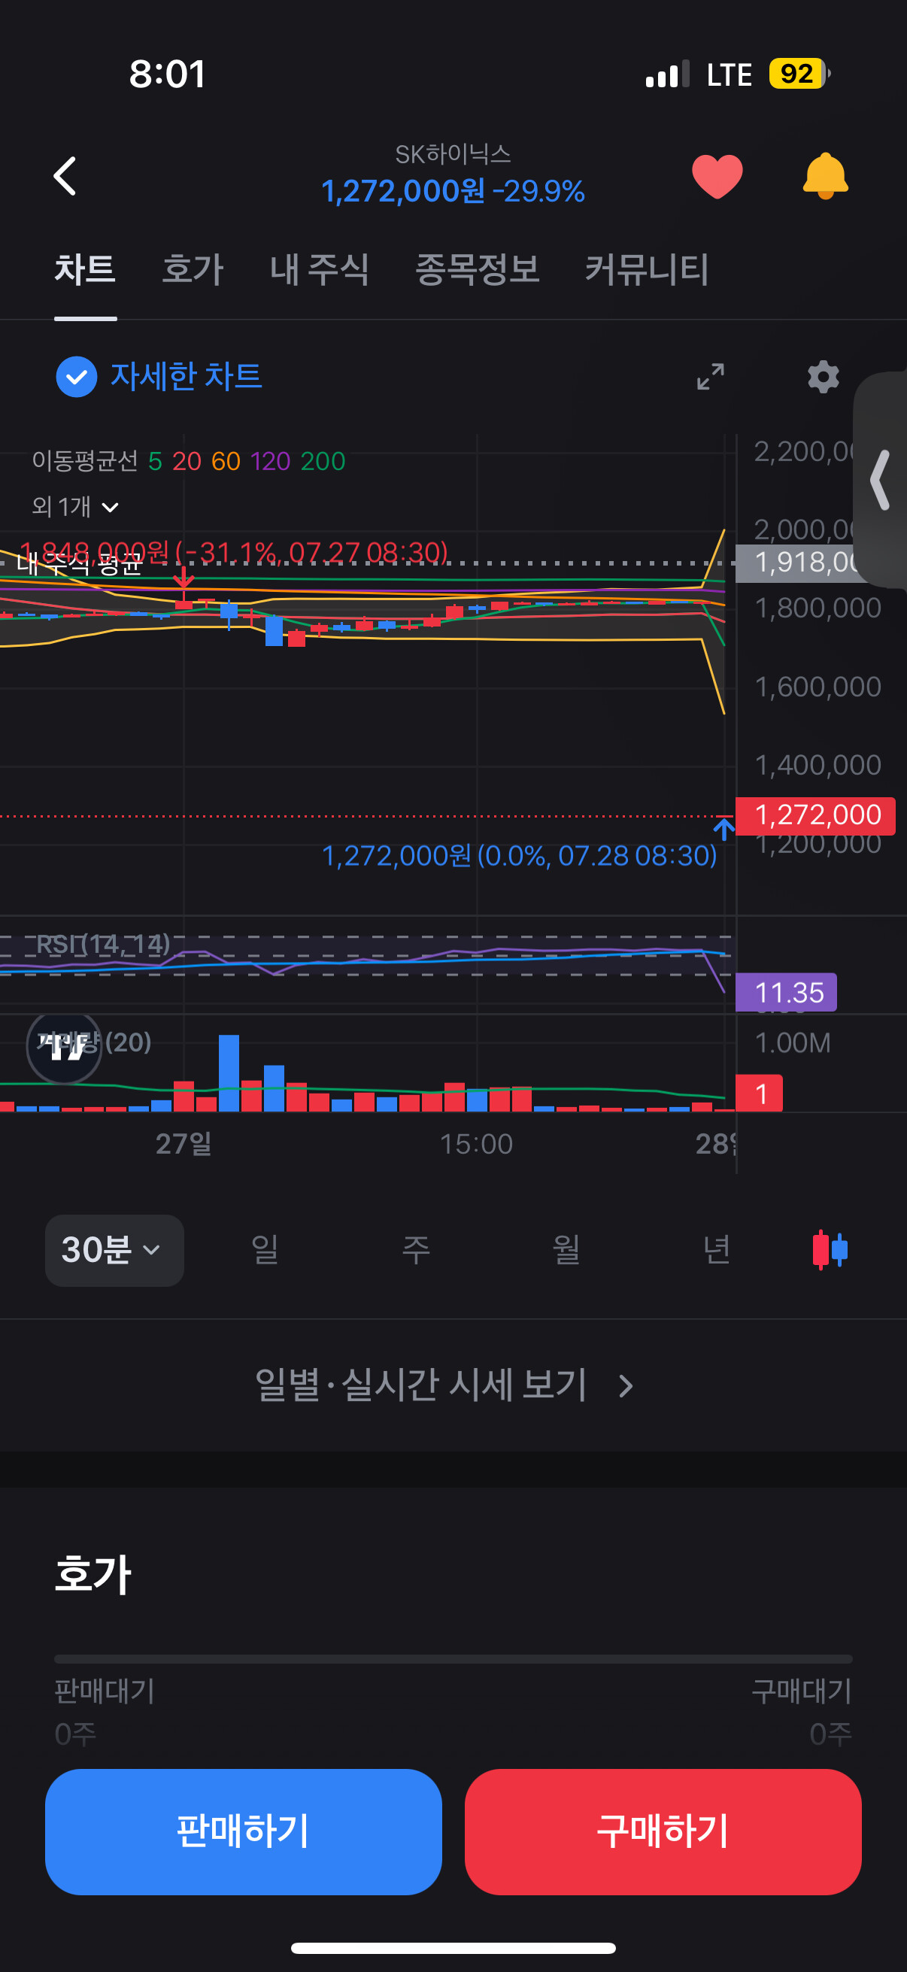Tap the red 구매하기 button
Image resolution: width=907 pixels, height=1972 pixels.
663,1831
